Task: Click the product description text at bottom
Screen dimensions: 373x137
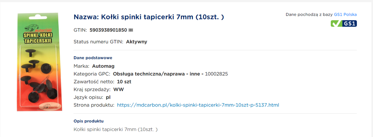Action: point(115,130)
